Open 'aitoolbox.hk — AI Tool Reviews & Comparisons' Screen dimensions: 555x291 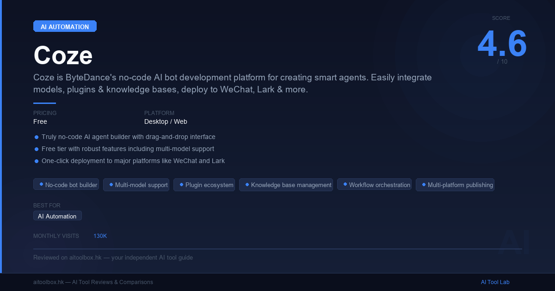coord(93,282)
